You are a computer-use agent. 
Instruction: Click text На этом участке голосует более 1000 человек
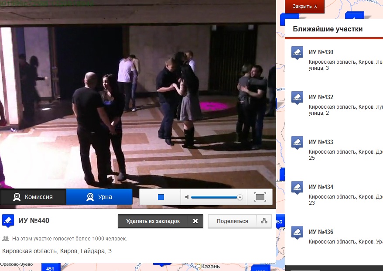pos(70,239)
